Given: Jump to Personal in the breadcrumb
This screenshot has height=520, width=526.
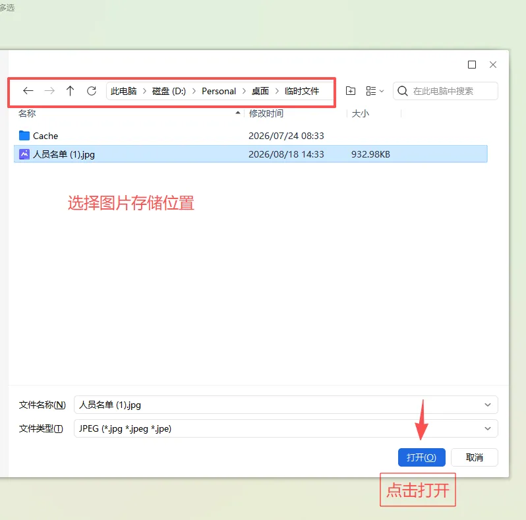Looking at the screenshot, I should [219, 91].
